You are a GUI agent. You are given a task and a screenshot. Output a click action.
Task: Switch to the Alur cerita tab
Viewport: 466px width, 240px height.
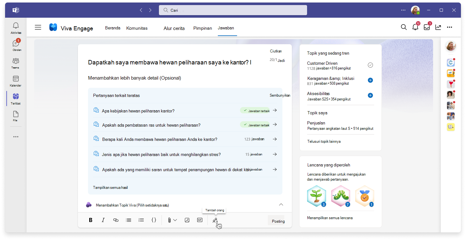pyautogui.click(x=174, y=28)
